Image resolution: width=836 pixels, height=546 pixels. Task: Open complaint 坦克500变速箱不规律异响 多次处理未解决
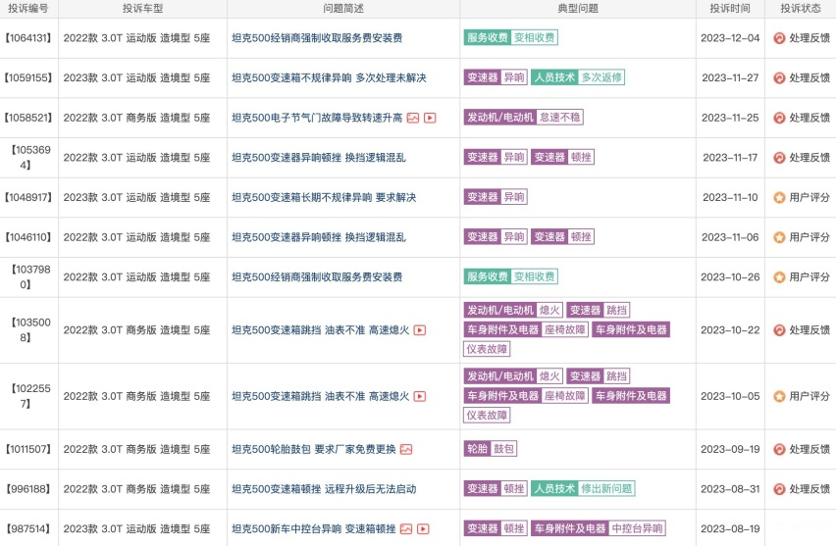[329, 77]
